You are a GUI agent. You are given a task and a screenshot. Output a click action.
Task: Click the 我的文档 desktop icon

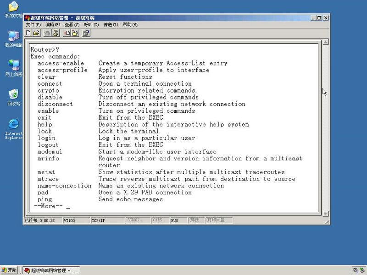pyautogui.click(x=14, y=9)
